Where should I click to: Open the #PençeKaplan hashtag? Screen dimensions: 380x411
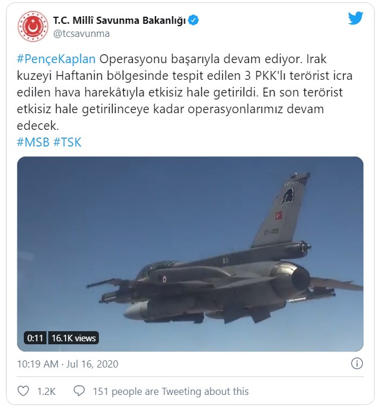click(x=56, y=59)
